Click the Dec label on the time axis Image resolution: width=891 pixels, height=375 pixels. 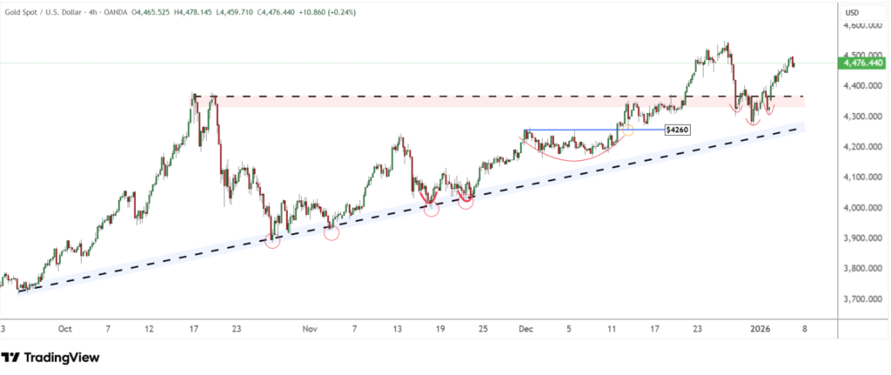[525, 330]
